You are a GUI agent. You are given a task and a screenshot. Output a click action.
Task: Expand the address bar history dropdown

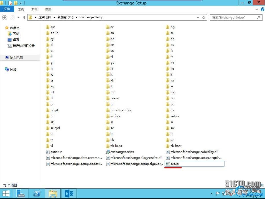(198, 17)
